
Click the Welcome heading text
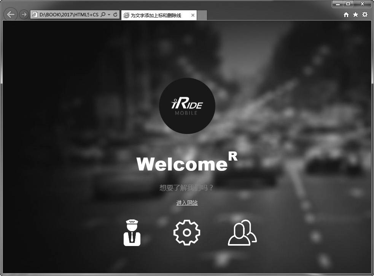click(182, 164)
